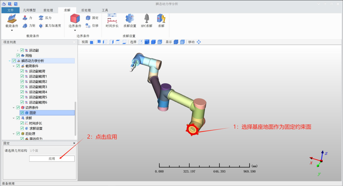
Task: Switch to the 工具 tab
Action: point(105,10)
